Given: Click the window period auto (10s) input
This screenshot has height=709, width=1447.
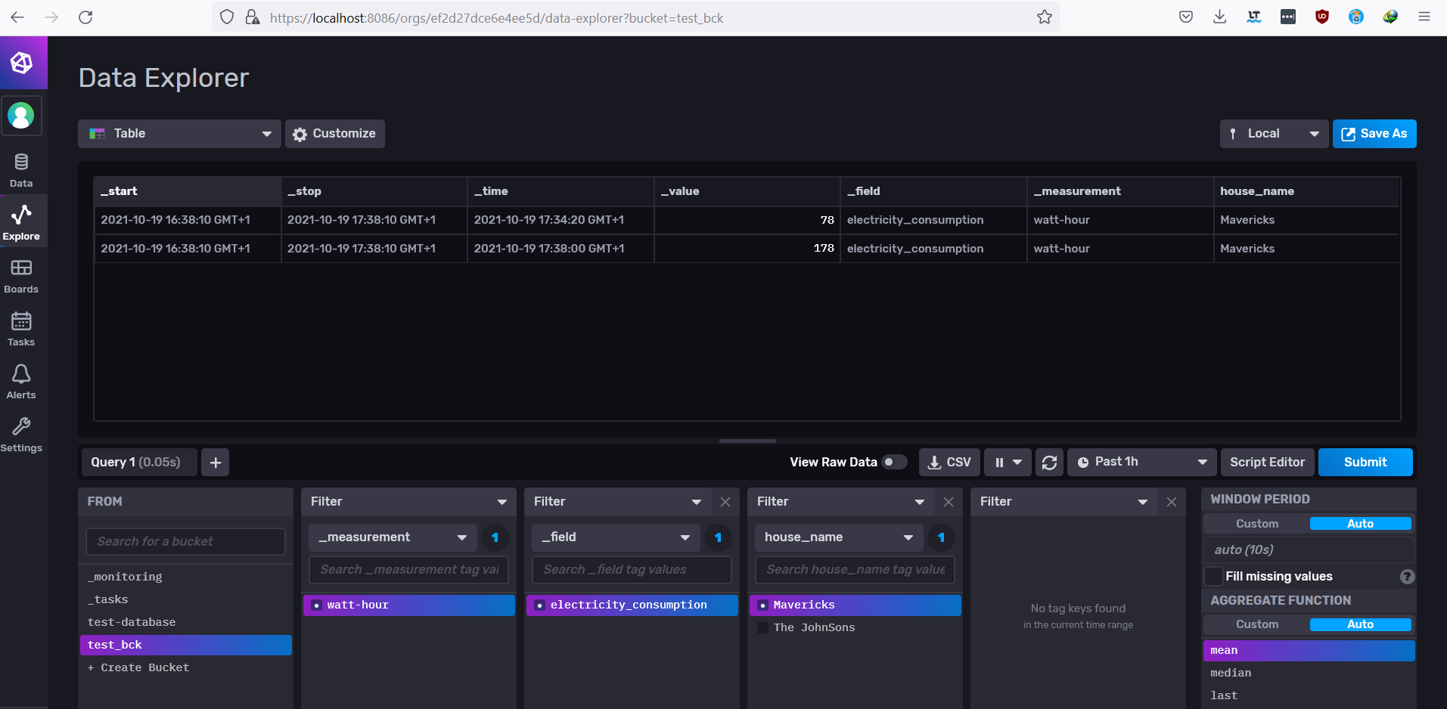Looking at the screenshot, I should (1309, 550).
